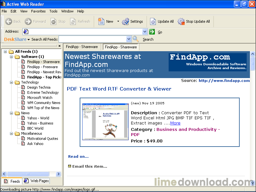Click the Business and Productivity - PDF category link
The image size is (256, 192).
click(175, 132)
